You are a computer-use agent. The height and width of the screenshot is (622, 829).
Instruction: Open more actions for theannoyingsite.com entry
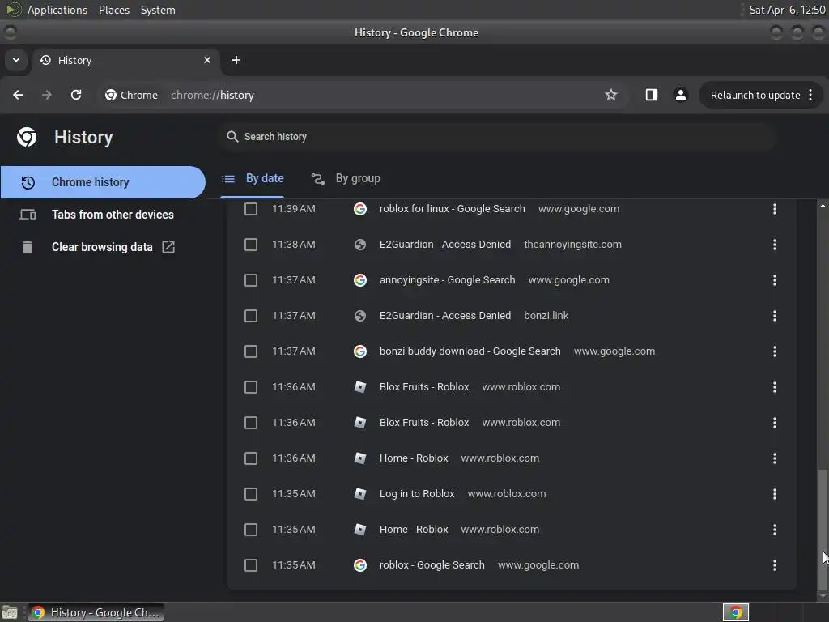[775, 245]
